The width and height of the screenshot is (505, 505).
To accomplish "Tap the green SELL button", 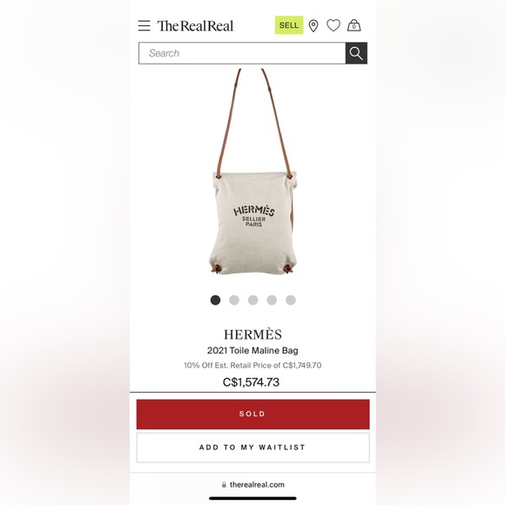I will click(x=289, y=25).
